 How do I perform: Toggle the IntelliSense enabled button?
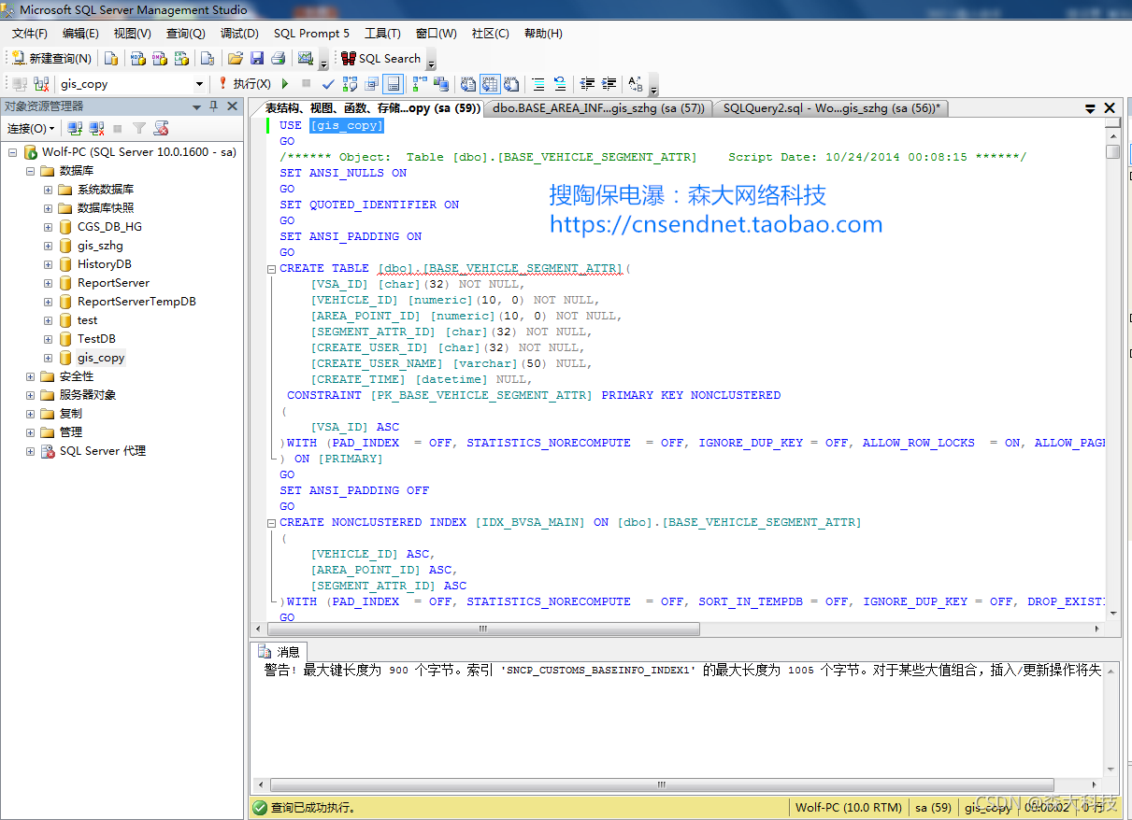click(x=393, y=84)
